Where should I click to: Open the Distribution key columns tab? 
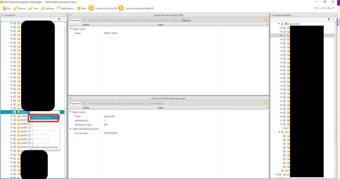tap(112, 103)
